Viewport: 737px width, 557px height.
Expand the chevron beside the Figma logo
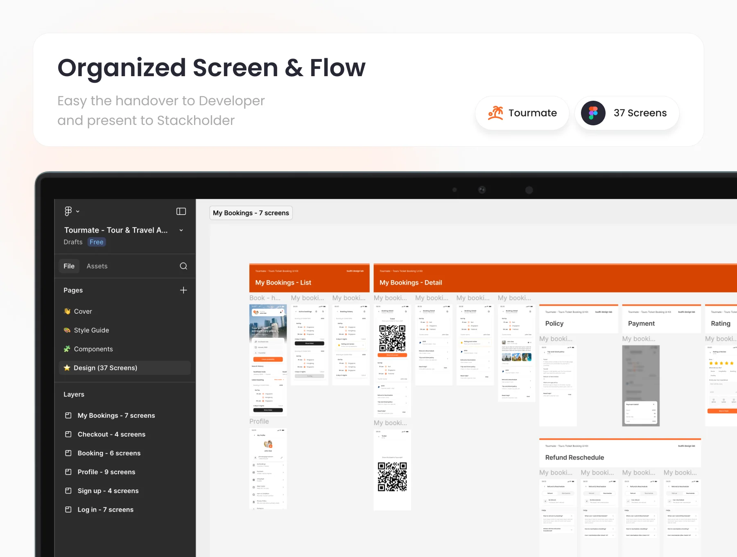[78, 211]
